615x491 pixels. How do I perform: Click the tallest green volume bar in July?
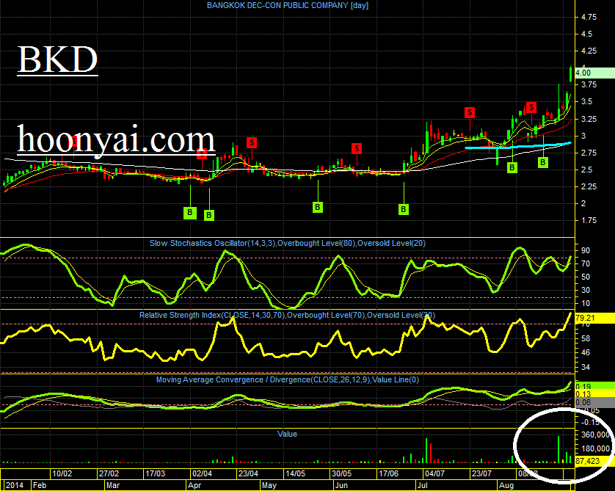[426, 451]
